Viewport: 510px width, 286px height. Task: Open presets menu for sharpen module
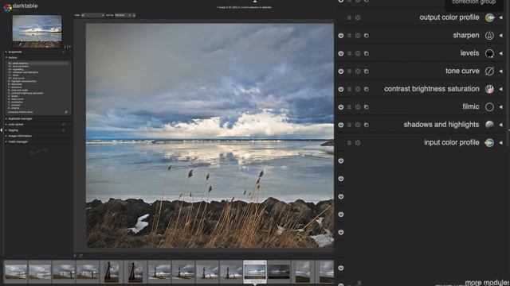pyautogui.click(x=349, y=35)
